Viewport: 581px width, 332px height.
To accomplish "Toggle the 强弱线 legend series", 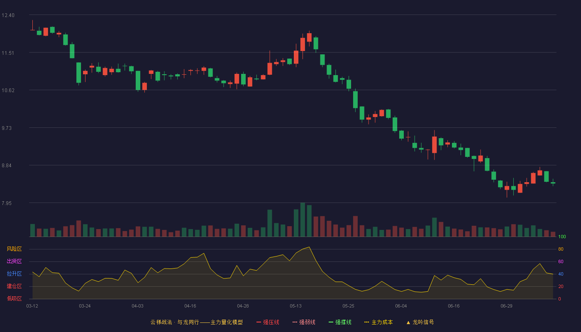I will [x=304, y=322].
